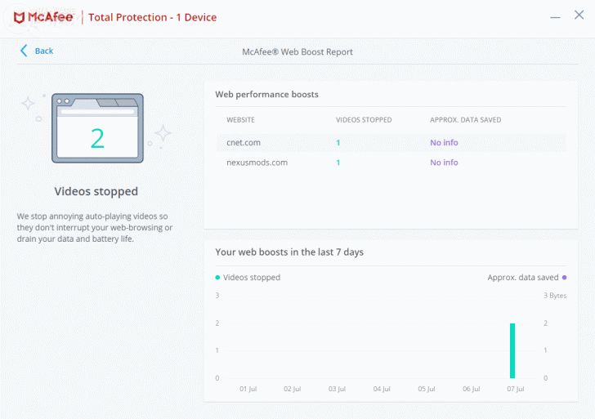The height and width of the screenshot is (419, 595).
Task: Click the VIDEOS STOPPED column header
Action: [x=364, y=120]
